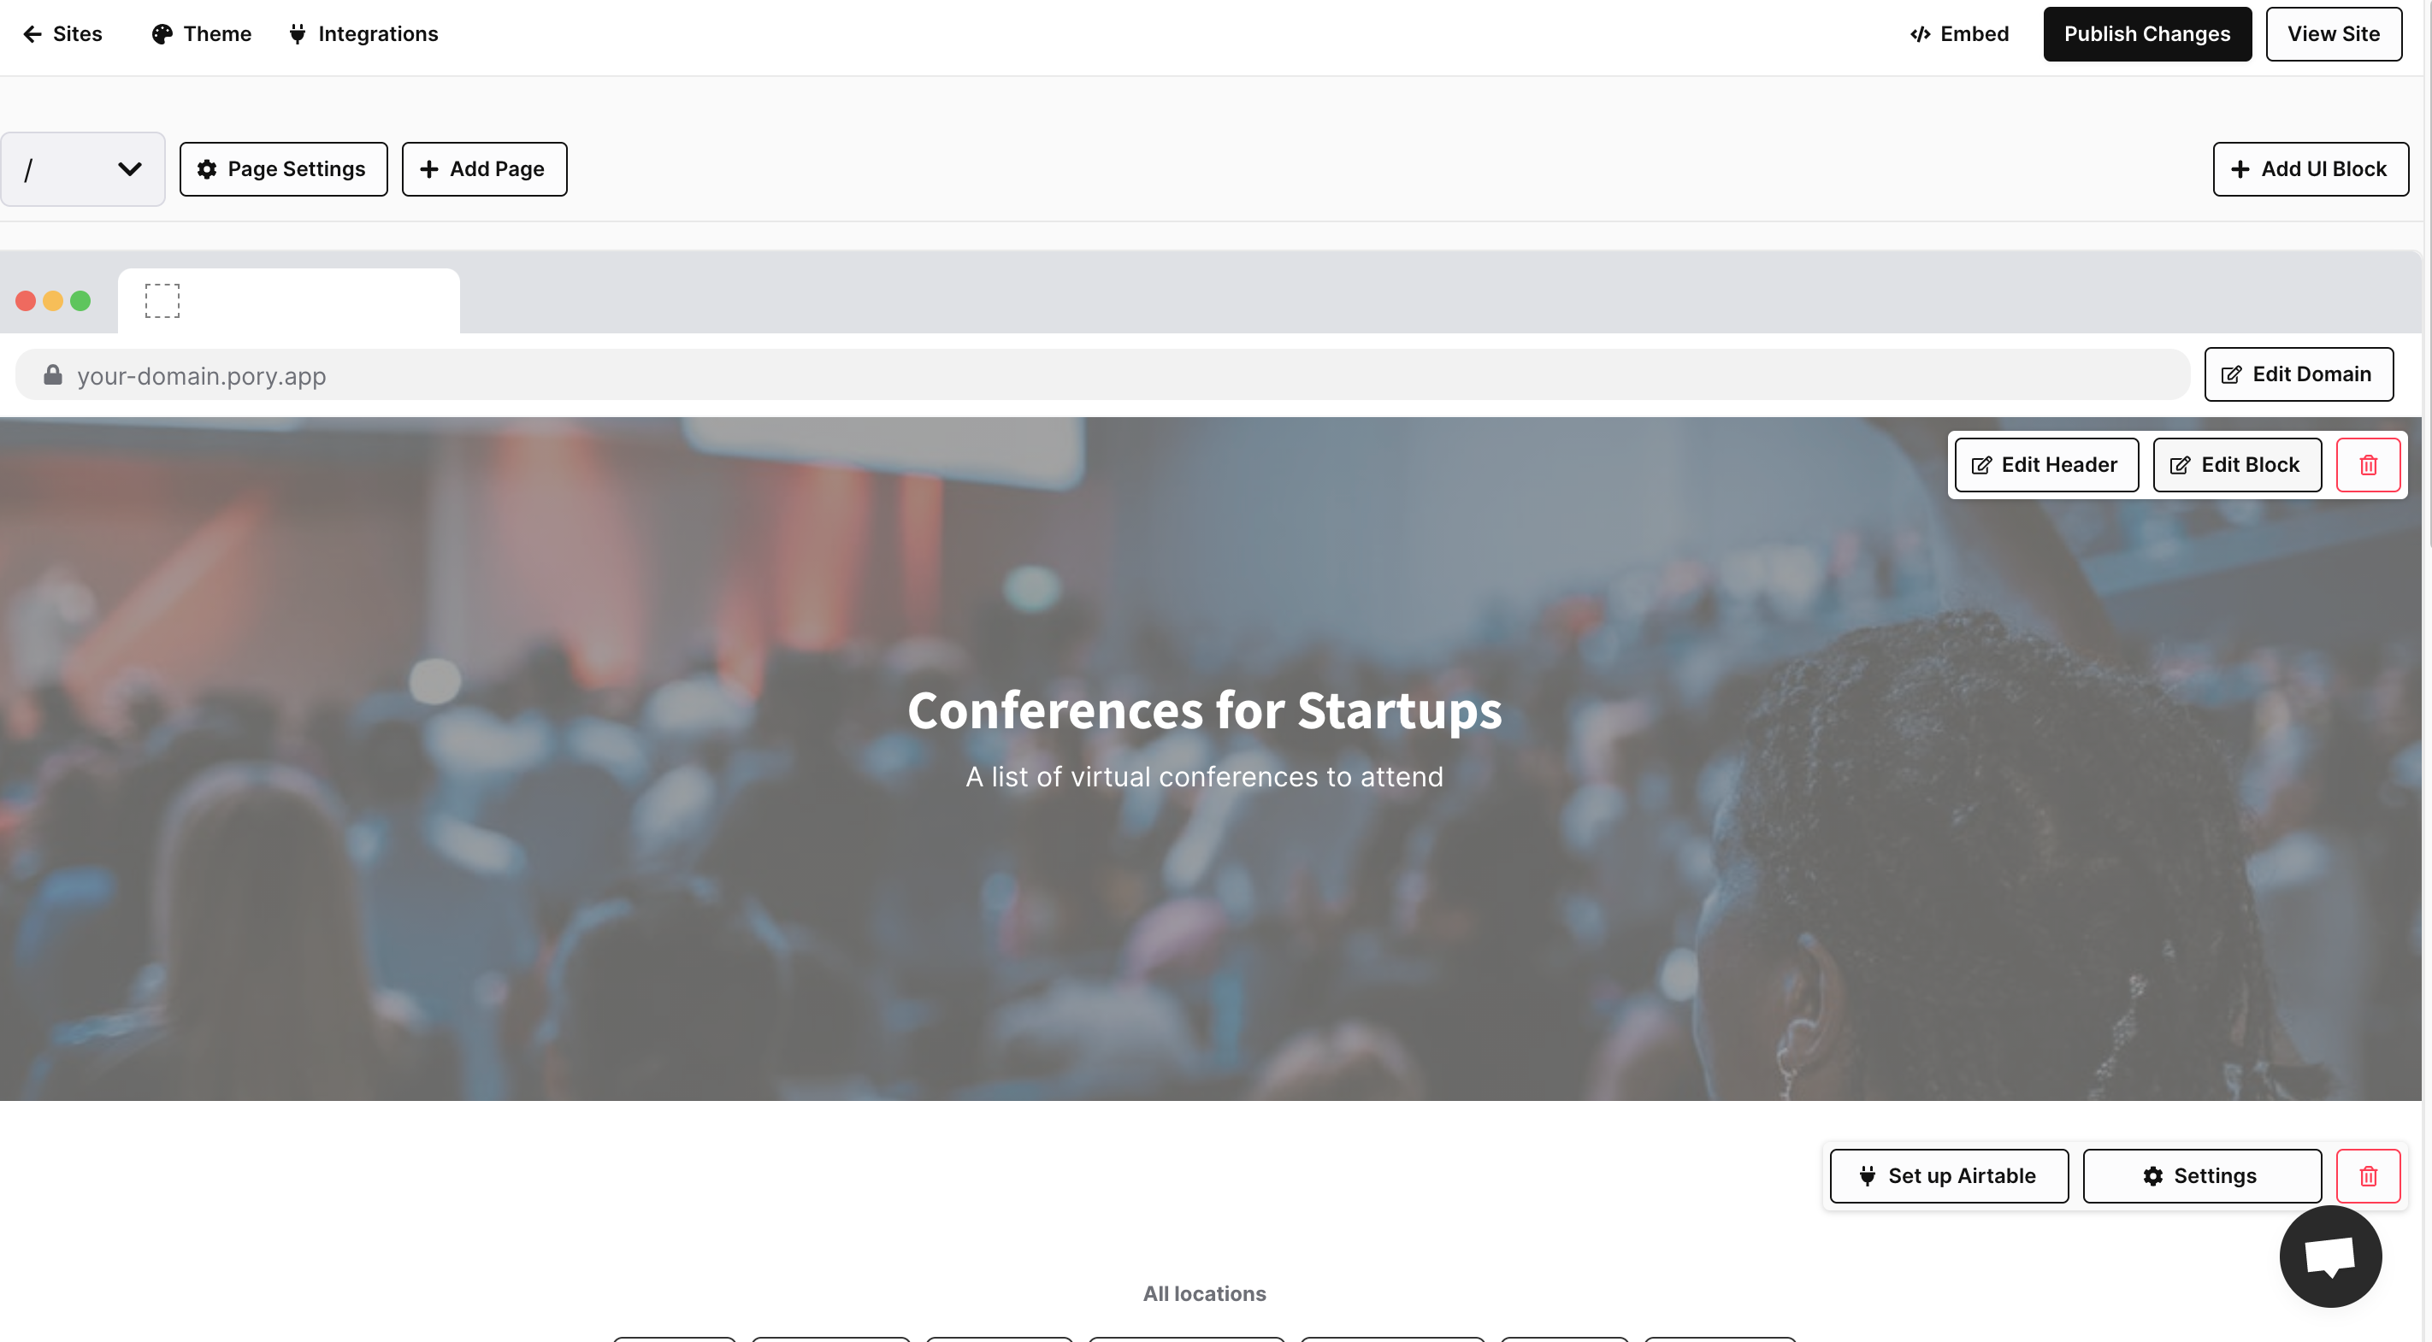Publish Changes to the site
This screenshot has height=1342, width=2432.
2146,34
